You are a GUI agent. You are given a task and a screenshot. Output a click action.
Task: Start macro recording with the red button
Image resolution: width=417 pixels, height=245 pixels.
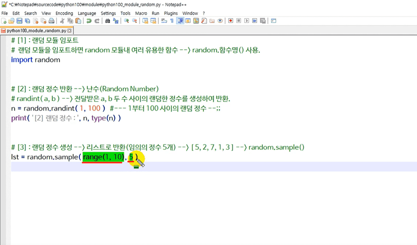[231, 21]
